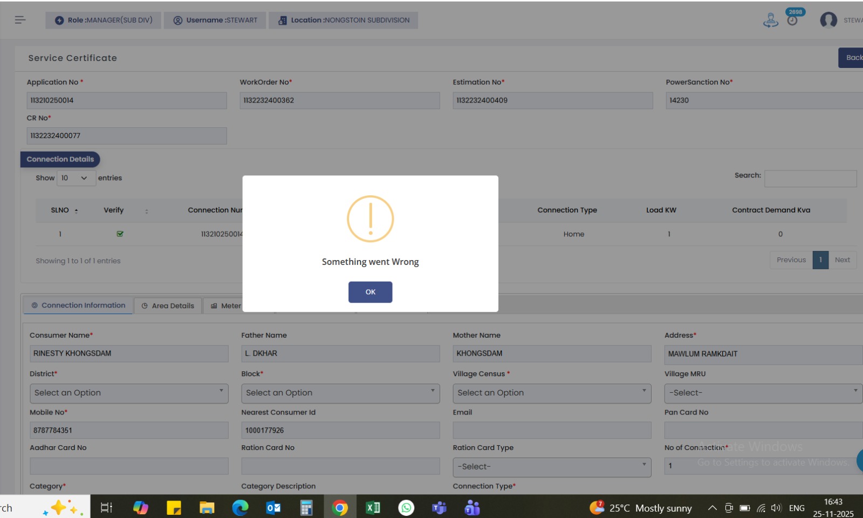Open the Show entries count dropdown
The width and height of the screenshot is (863, 518).
tap(76, 178)
